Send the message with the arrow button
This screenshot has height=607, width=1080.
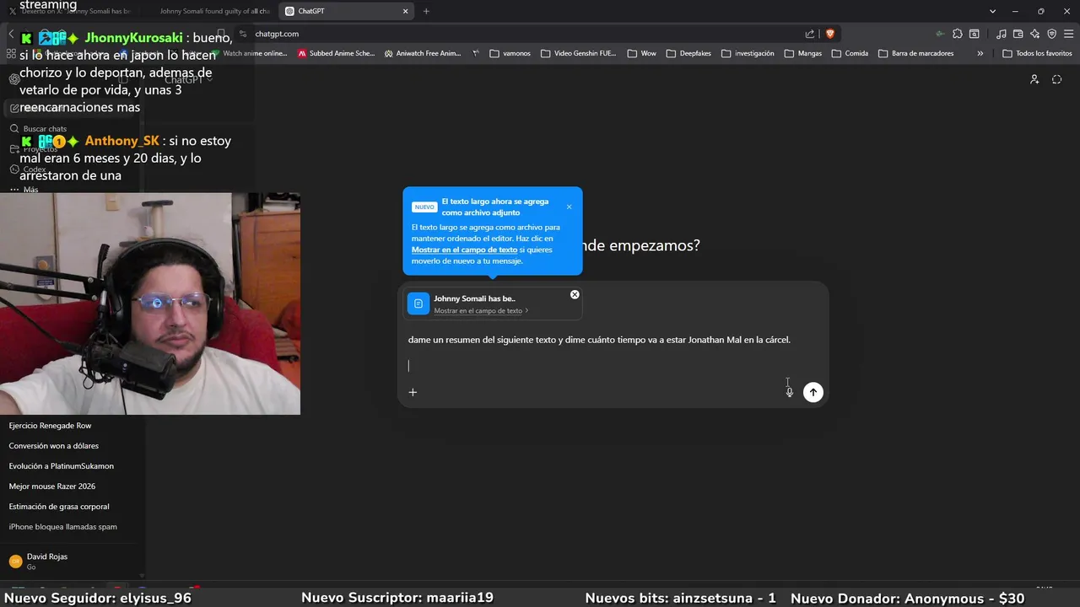click(813, 392)
